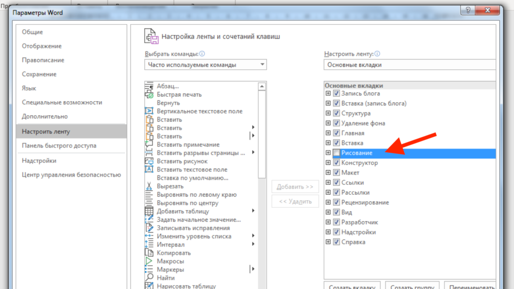
Task: Click the Маркеры bullets icon
Action: coord(149,269)
